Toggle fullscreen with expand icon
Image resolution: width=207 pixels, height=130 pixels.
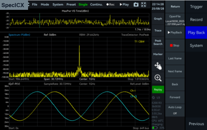click(143, 5)
